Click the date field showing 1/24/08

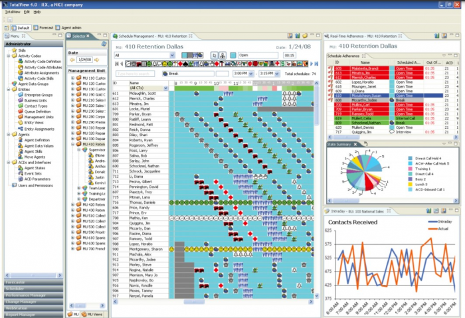point(84,60)
